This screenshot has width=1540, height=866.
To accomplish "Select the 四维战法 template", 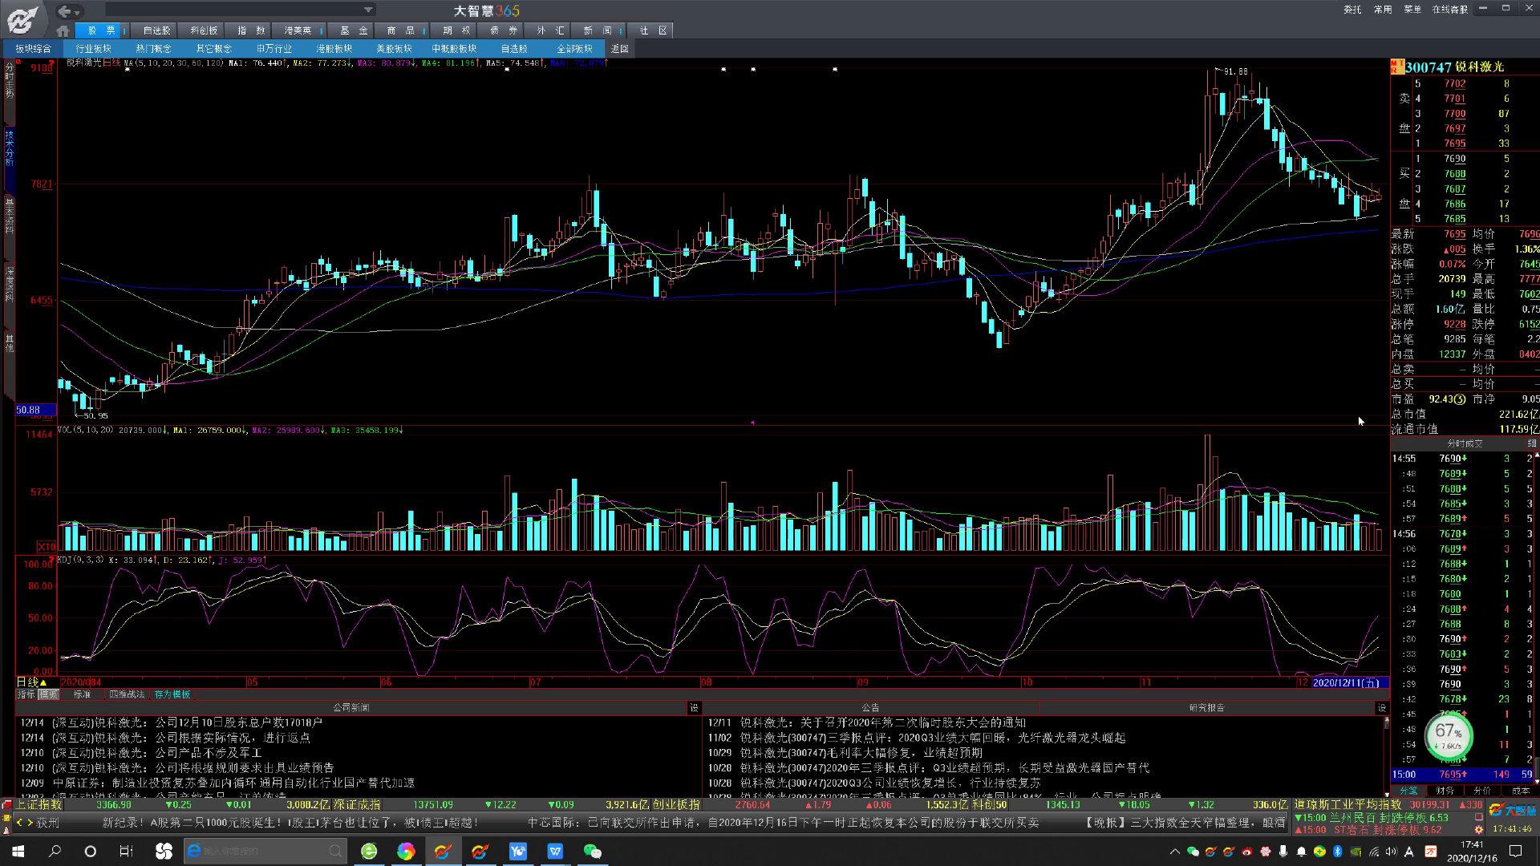I will [x=127, y=694].
